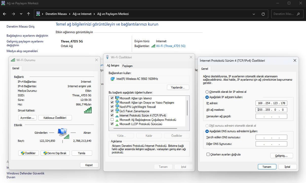Enable Microsoft Ağ Bağdaştırıcısı Çoğullayıcı Protokolü checkbox
Image resolution: width=306 pixels, height=183 pixels.
click(112, 120)
